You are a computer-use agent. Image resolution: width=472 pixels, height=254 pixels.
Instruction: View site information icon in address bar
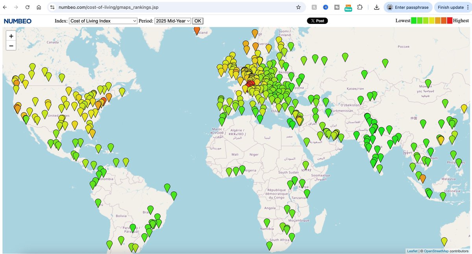pyautogui.click(x=52, y=7)
